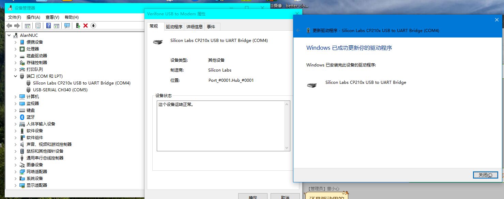This screenshot has width=504, height=199.
Task: Expand the 系统设备 node
Action: pos(15,178)
